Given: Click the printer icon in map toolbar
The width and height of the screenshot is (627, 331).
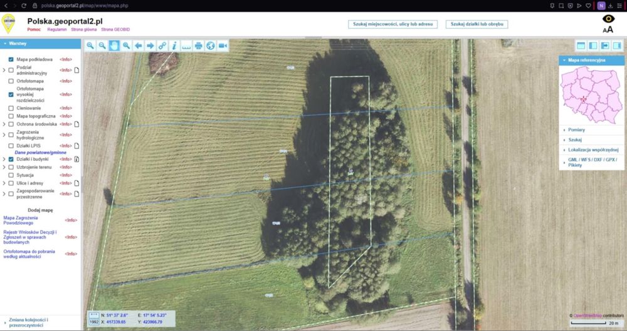Looking at the screenshot, I should 199,46.
